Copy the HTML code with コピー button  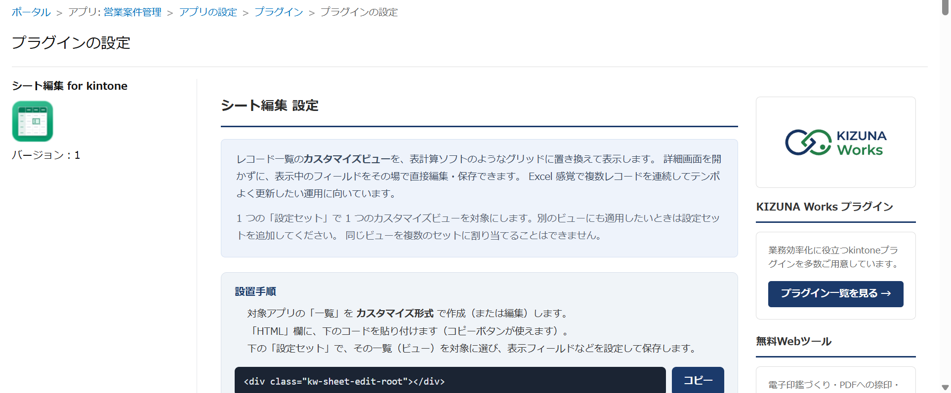698,380
